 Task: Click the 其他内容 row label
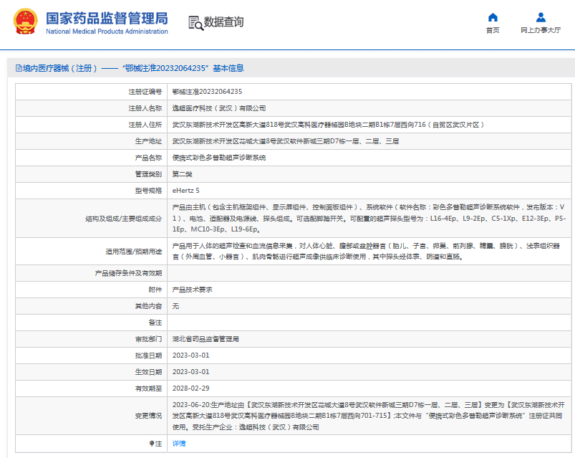(148, 306)
